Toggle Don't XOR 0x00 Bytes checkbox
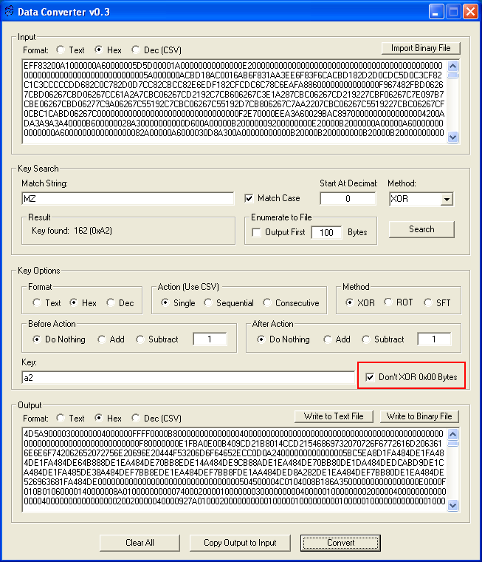This screenshot has height=562, width=482. [370, 377]
